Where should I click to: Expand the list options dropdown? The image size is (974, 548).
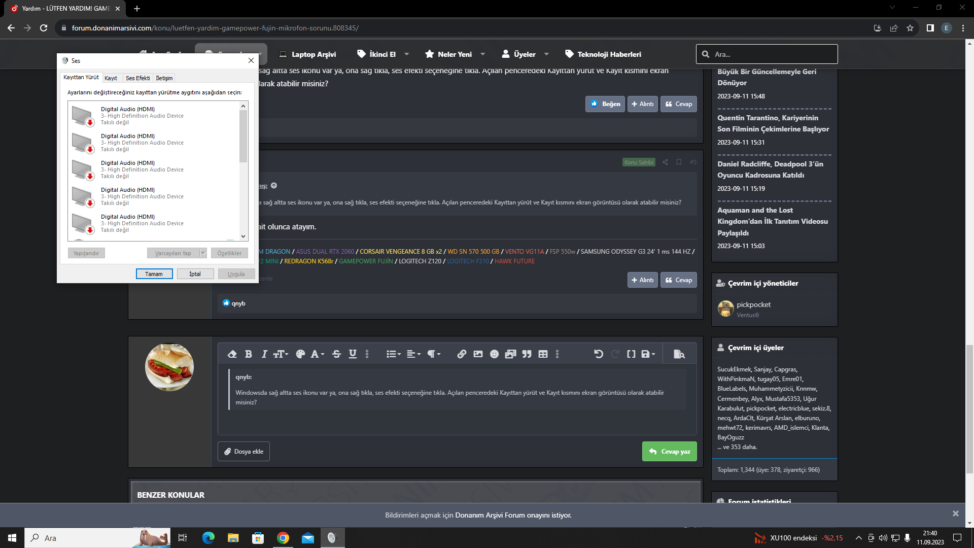(x=394, y=354)
